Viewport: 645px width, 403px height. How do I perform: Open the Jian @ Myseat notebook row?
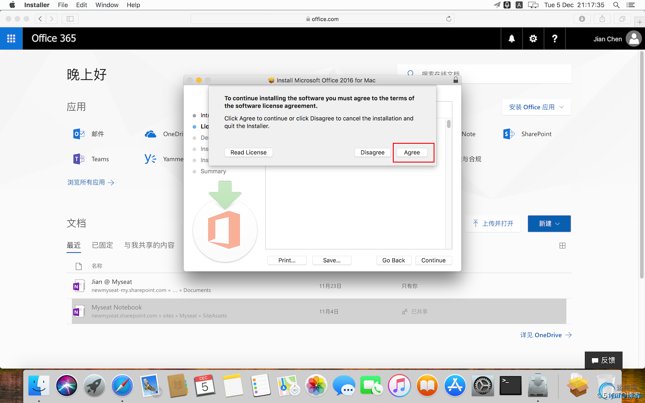click(319, 286)
